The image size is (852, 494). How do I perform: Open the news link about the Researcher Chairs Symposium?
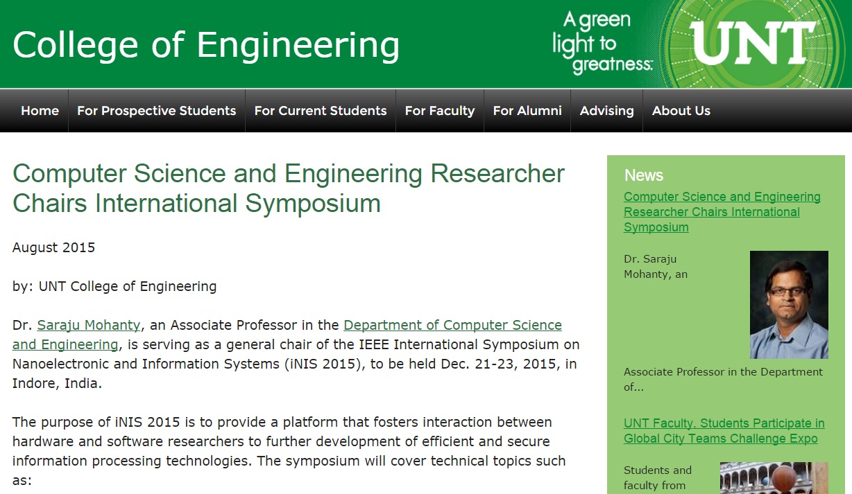tap(722, 212)
